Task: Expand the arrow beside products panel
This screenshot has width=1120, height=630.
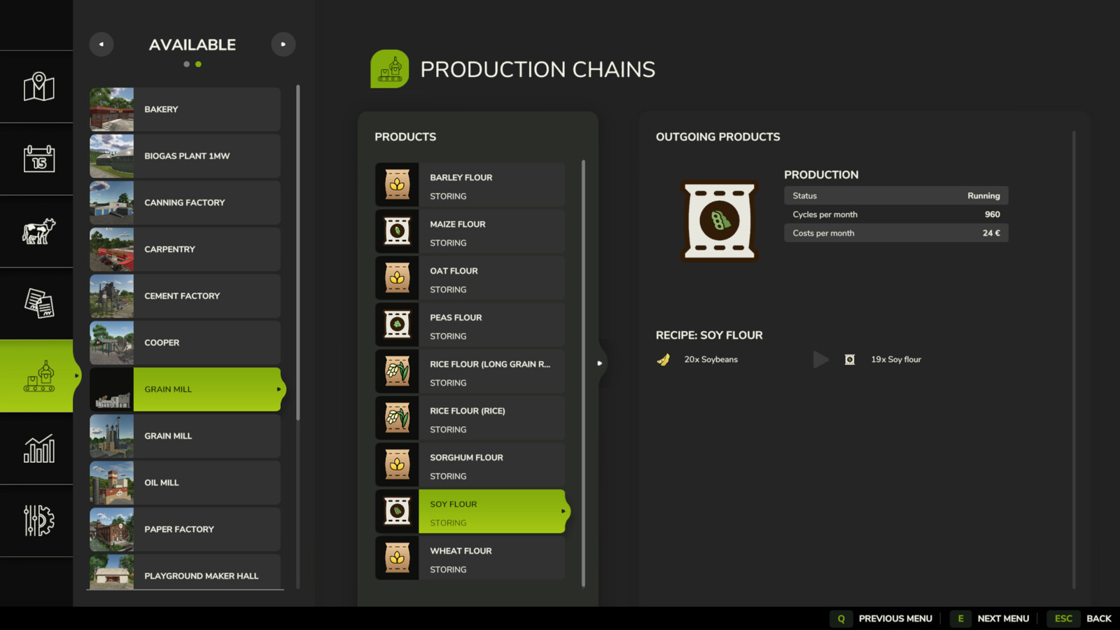Action: (599, 363)
